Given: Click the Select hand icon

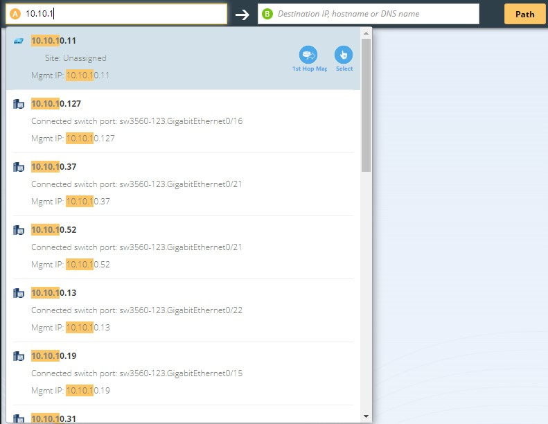Looking at the screenshot, I should (344, 55).
